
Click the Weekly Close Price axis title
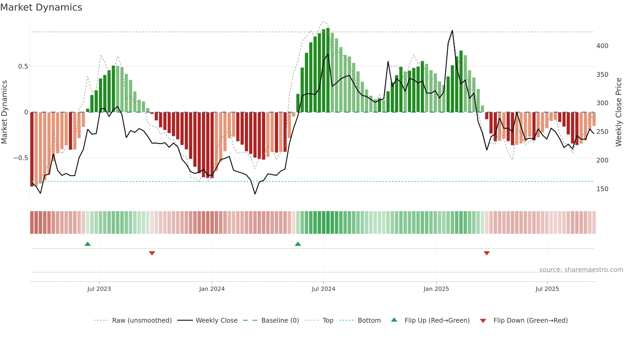[x=619, y=112]
